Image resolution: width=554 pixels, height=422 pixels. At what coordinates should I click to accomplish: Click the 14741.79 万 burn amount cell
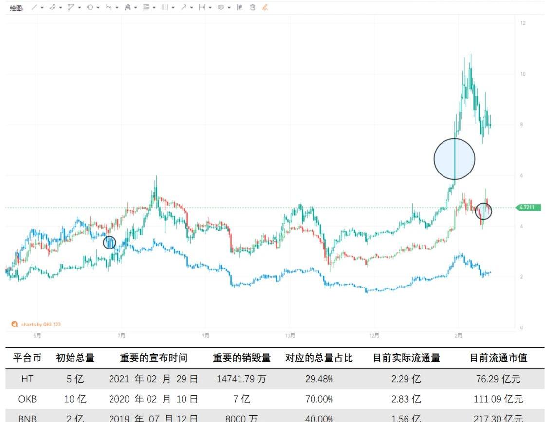point(241,379)
